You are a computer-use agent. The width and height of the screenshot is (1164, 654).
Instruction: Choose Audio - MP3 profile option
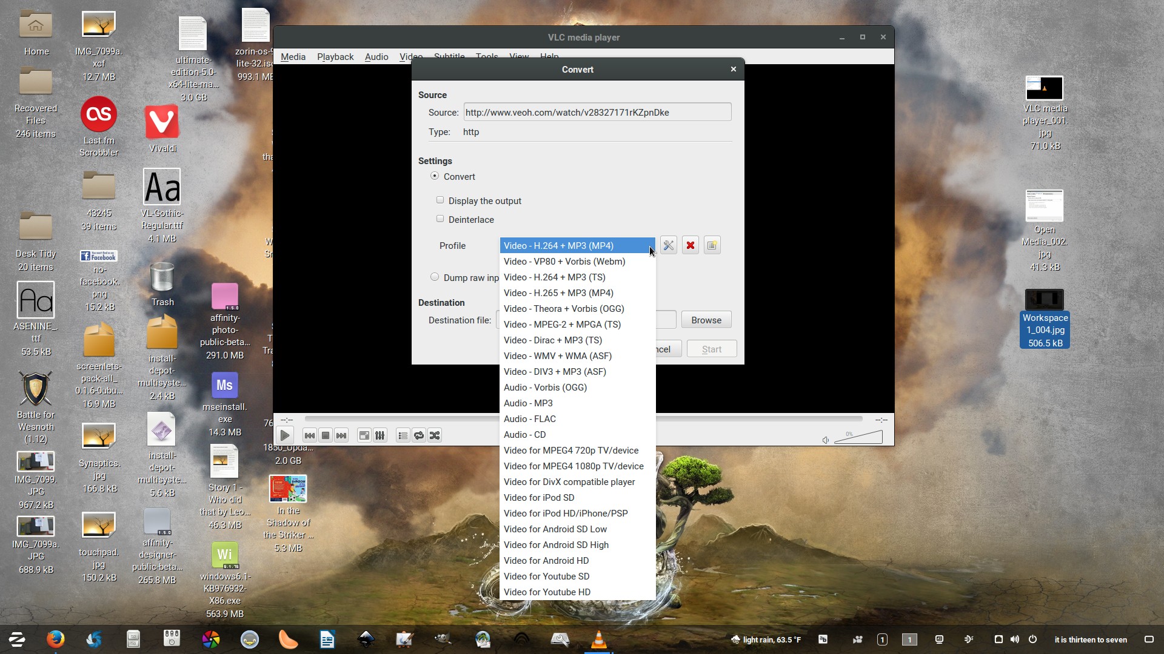tap(528, 403)
